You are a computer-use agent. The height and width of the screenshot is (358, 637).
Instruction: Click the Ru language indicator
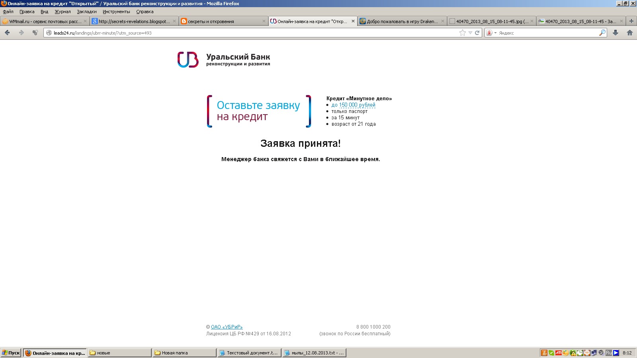click(x=609, y=353)
